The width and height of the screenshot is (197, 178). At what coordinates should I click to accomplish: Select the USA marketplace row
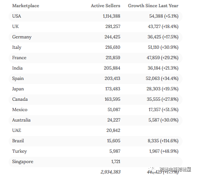(95, 16)
